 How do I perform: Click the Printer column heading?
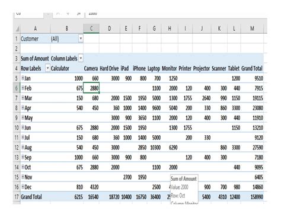coord(185,68)
